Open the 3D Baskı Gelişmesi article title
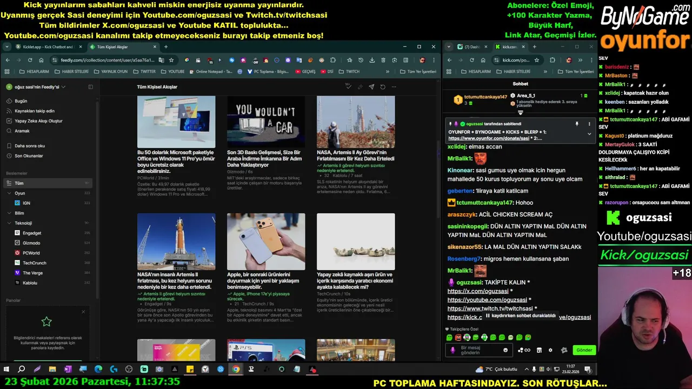 tap(265, 159)
